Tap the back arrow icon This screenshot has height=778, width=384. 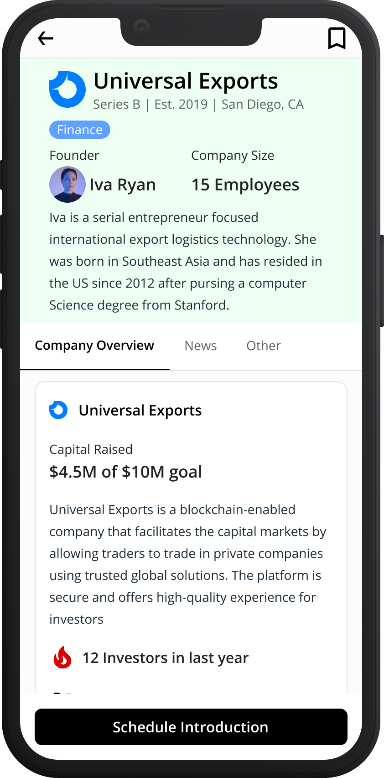[x=46, y=38]
